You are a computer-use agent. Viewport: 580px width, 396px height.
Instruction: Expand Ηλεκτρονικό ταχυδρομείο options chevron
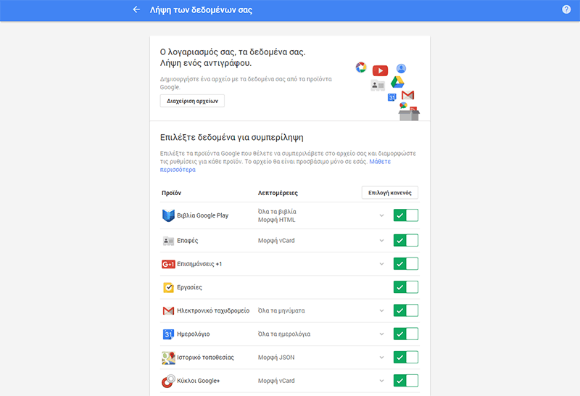click(381, 310)
